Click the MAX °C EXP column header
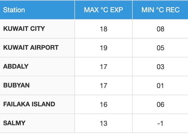 (x=104, y=10)
